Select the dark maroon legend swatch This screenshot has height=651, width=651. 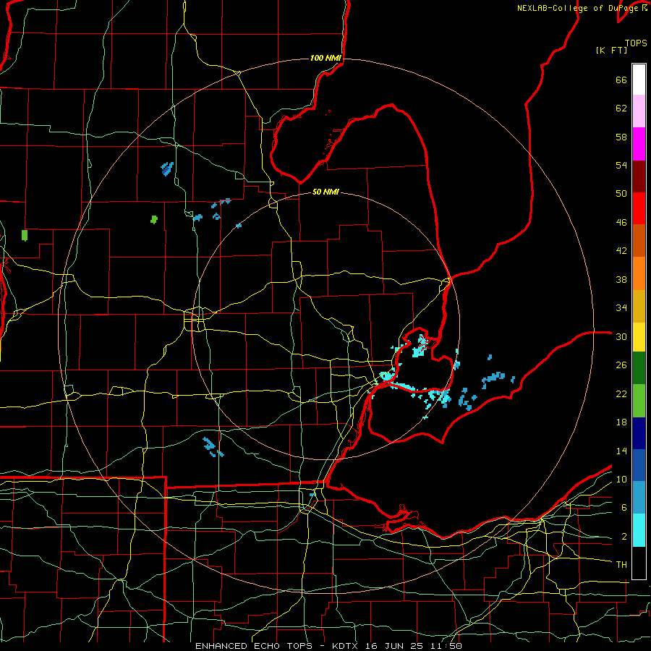click(639, 177)
